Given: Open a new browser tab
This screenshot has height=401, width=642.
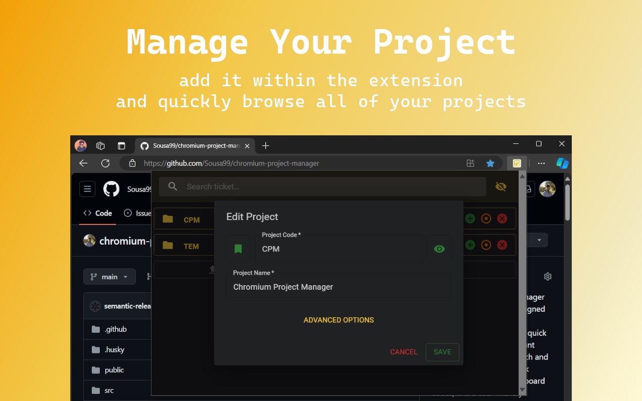Looking at the screenshot, I should coord(266,146).
